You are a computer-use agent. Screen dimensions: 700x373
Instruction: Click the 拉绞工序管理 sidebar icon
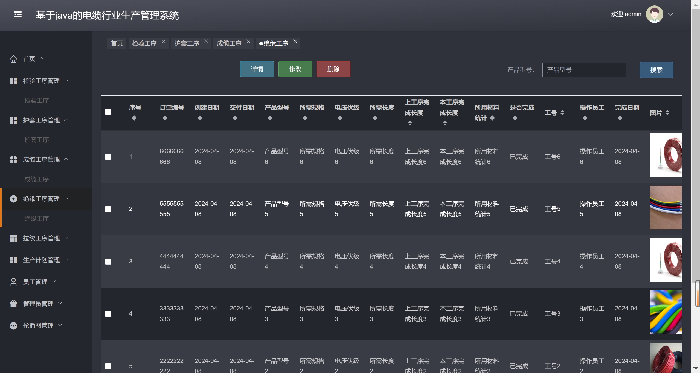coord(13,238)
